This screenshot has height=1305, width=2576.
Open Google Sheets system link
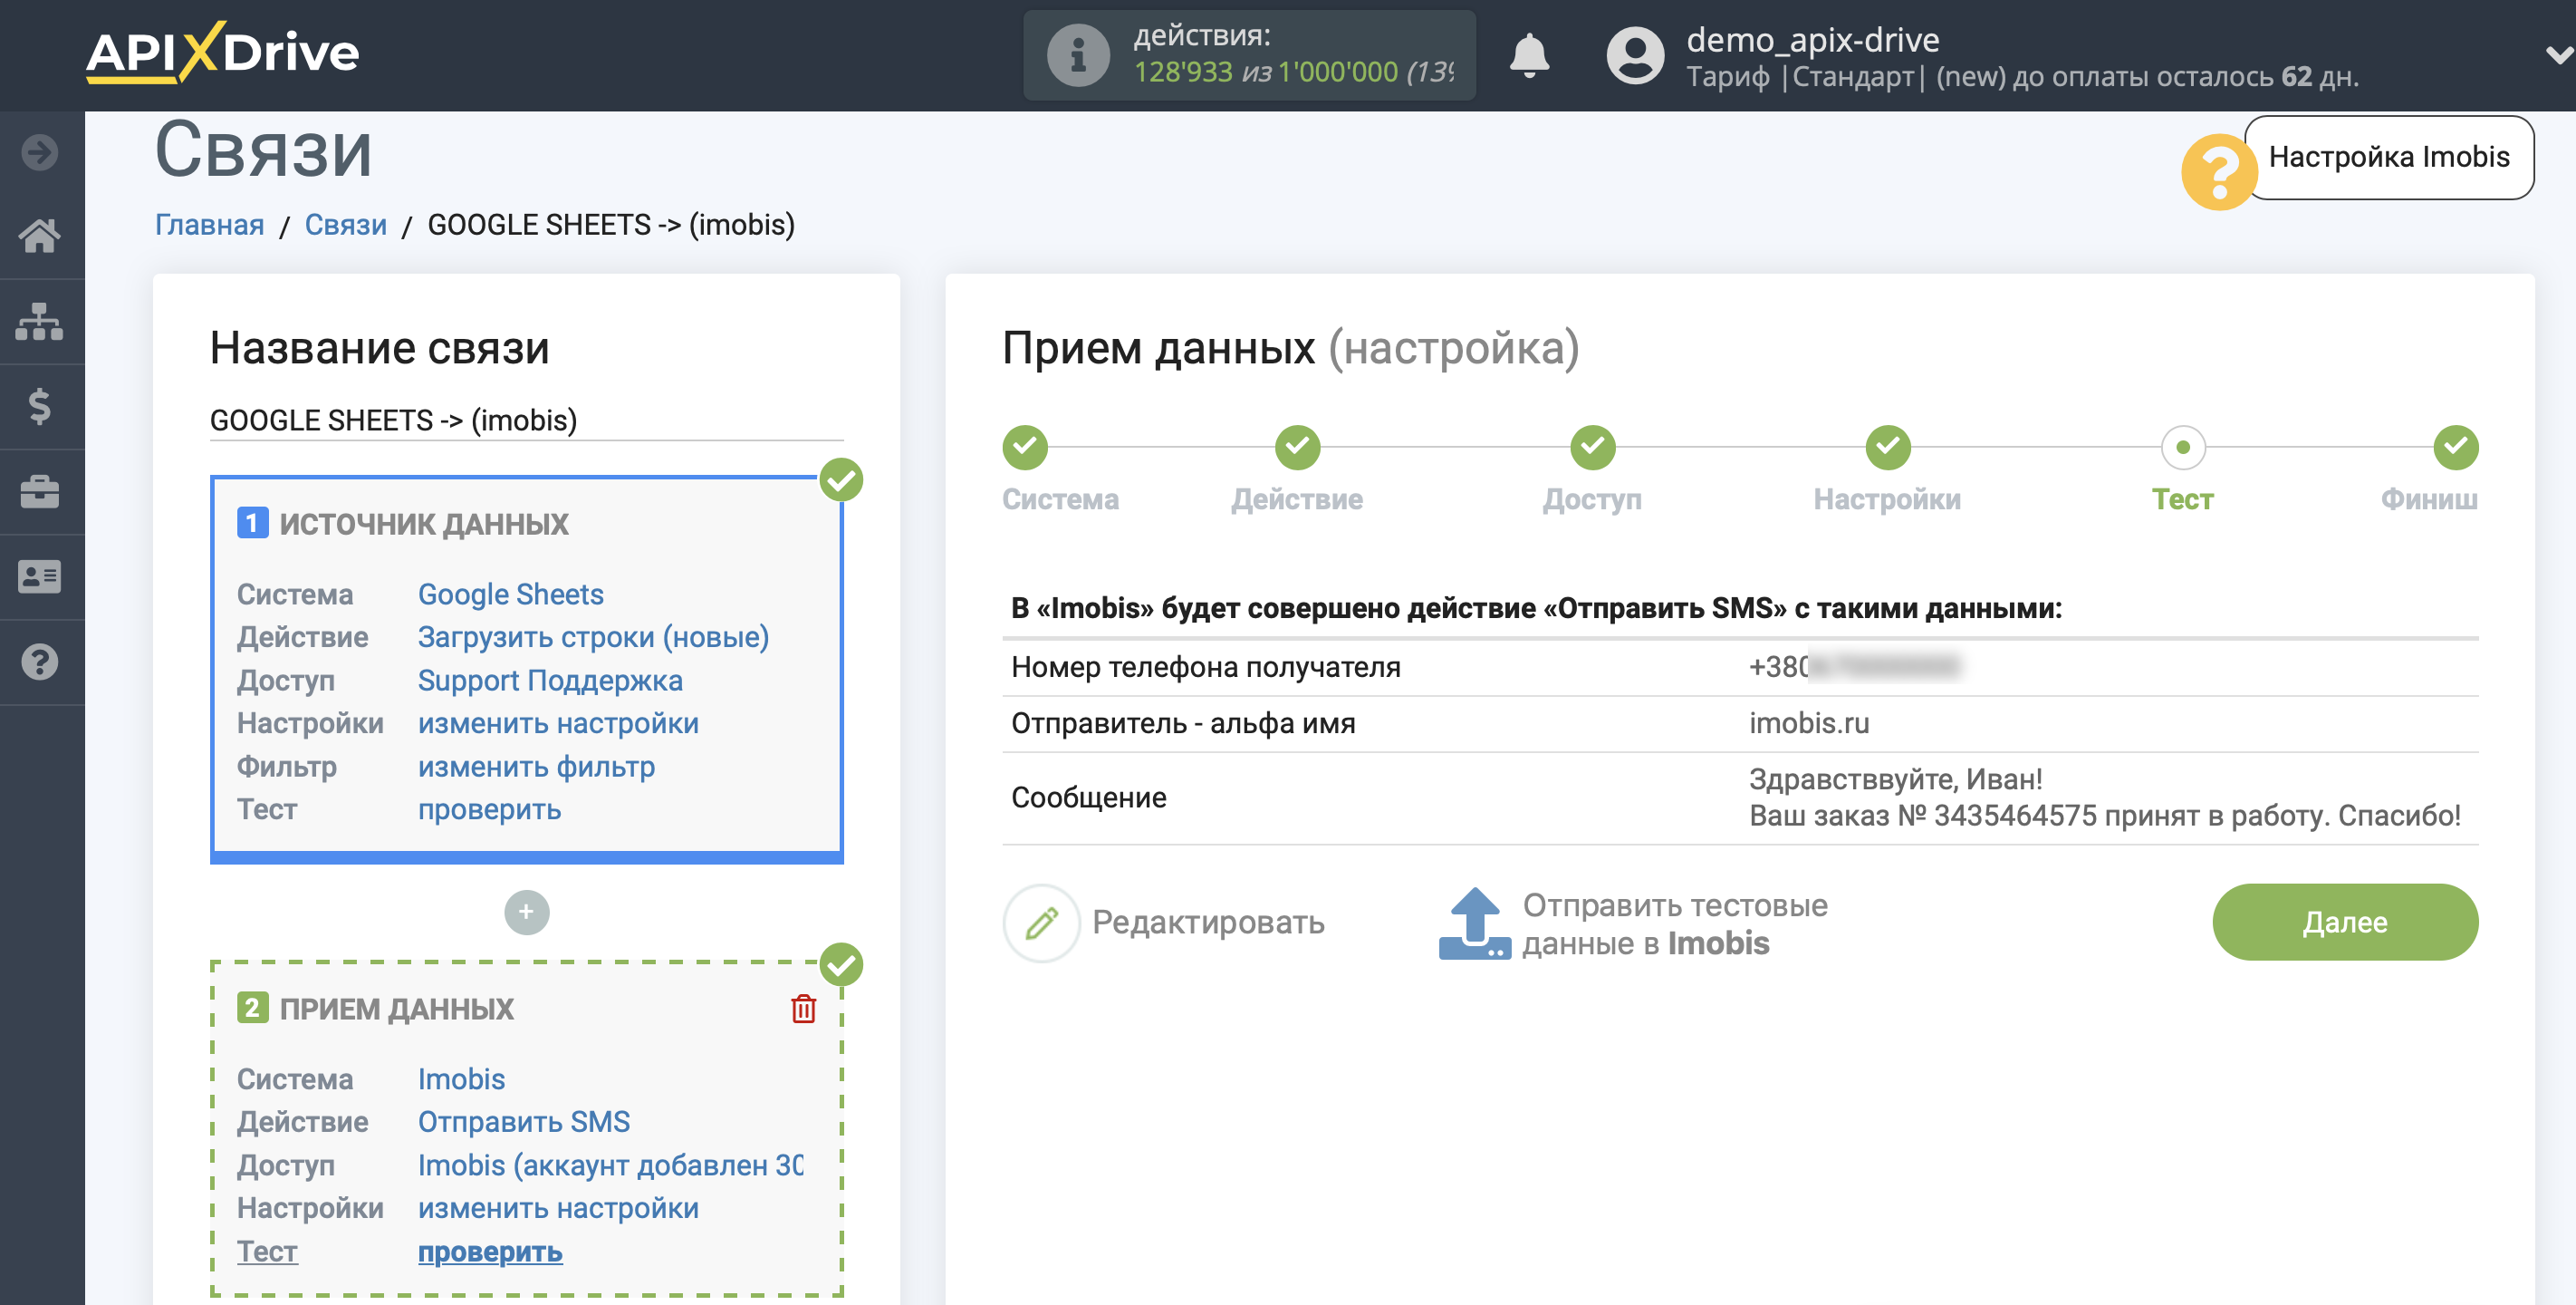(x=510, y=594)
